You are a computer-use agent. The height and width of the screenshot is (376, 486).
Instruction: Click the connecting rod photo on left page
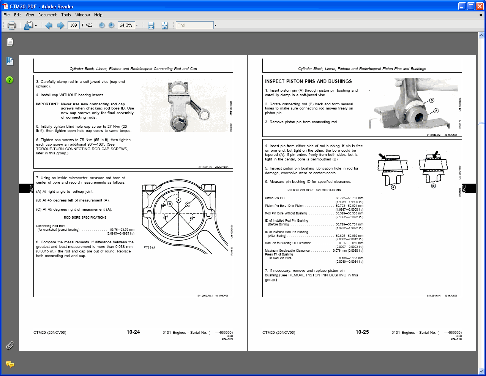(x=184, y=106)
